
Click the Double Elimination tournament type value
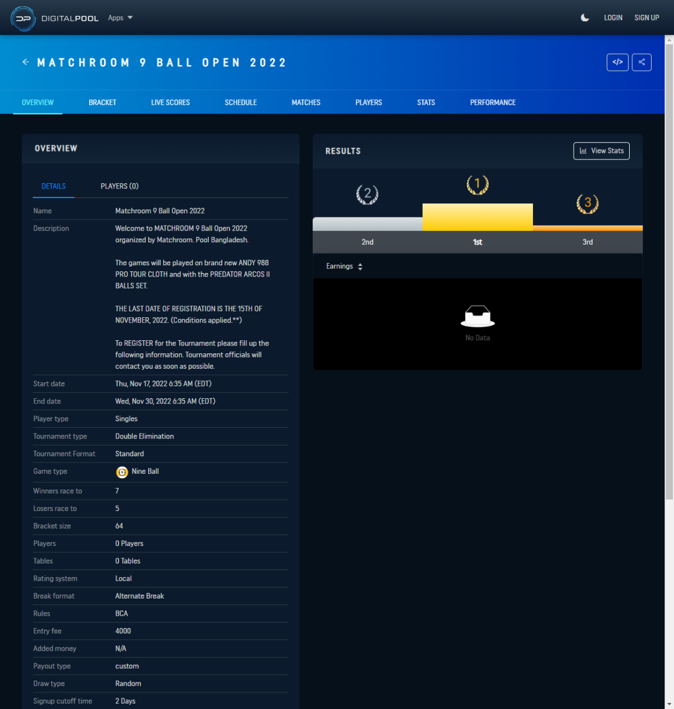click(x=145, y=437)
